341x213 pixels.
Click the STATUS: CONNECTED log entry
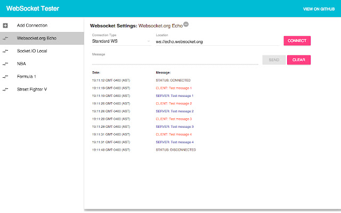(x=173, y=80)
